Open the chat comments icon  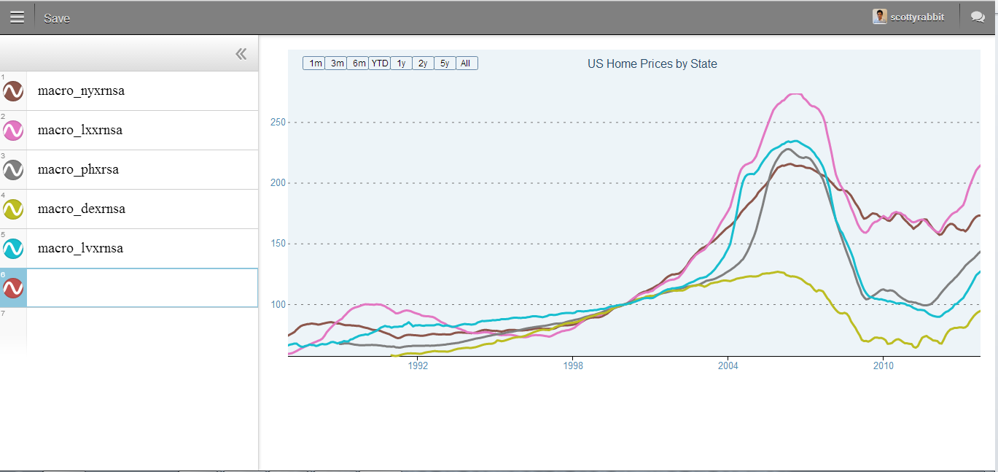[978, 18]
